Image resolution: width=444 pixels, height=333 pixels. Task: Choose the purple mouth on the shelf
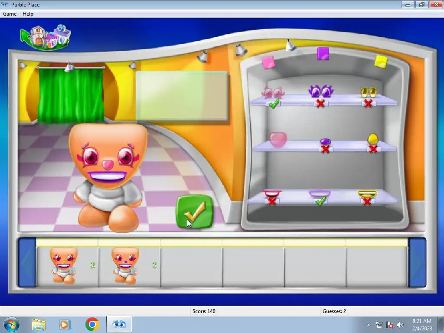pos(320,194)
